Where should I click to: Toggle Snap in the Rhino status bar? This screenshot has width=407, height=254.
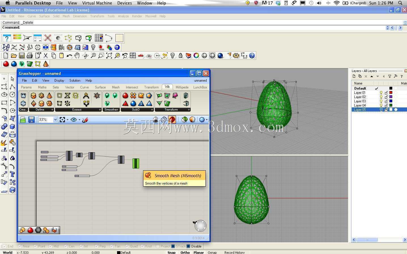pos(171,252)
